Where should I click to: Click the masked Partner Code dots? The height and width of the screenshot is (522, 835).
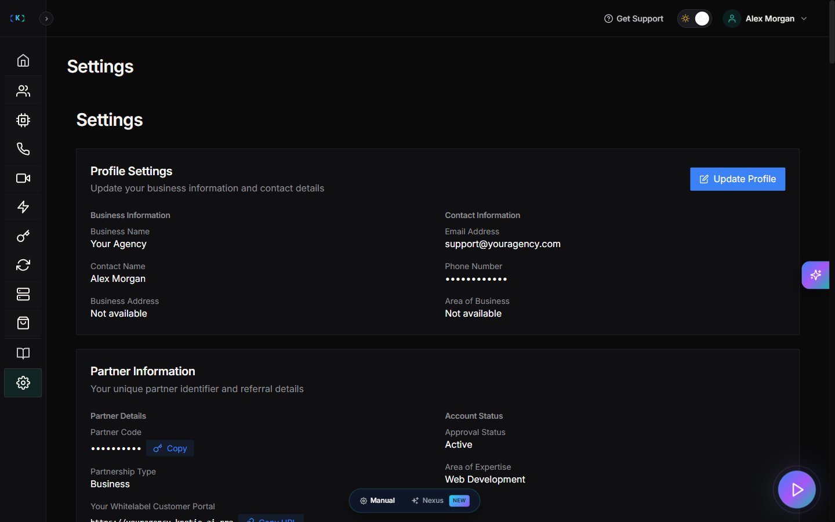point(116,448)
